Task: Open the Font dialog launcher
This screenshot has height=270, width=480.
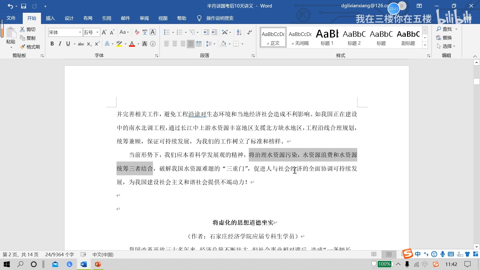Action: tap(157, 56)
